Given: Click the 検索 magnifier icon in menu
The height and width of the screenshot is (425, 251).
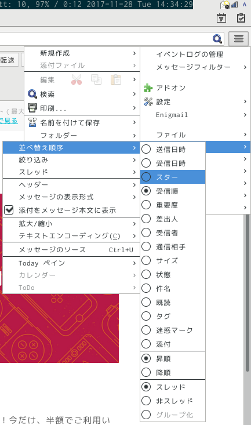Looking at the screenshot, I should coord(32,94).
